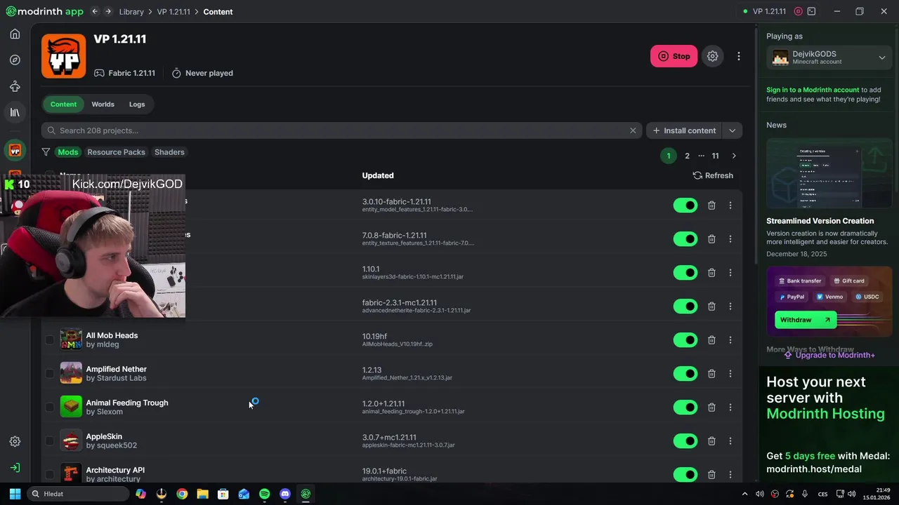Switch to the Worlds tab
899x505 pixels.
point(103,105)
